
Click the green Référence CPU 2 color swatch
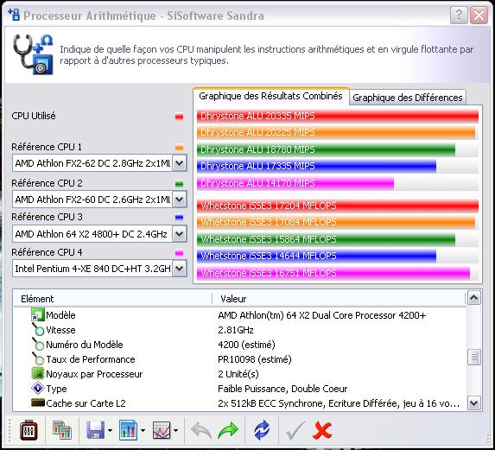(x=179, y=184)
